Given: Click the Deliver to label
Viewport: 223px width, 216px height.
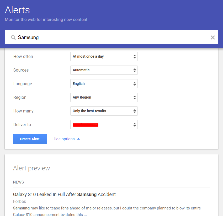Looking at the screenshot, I should (x=22, y=125).
